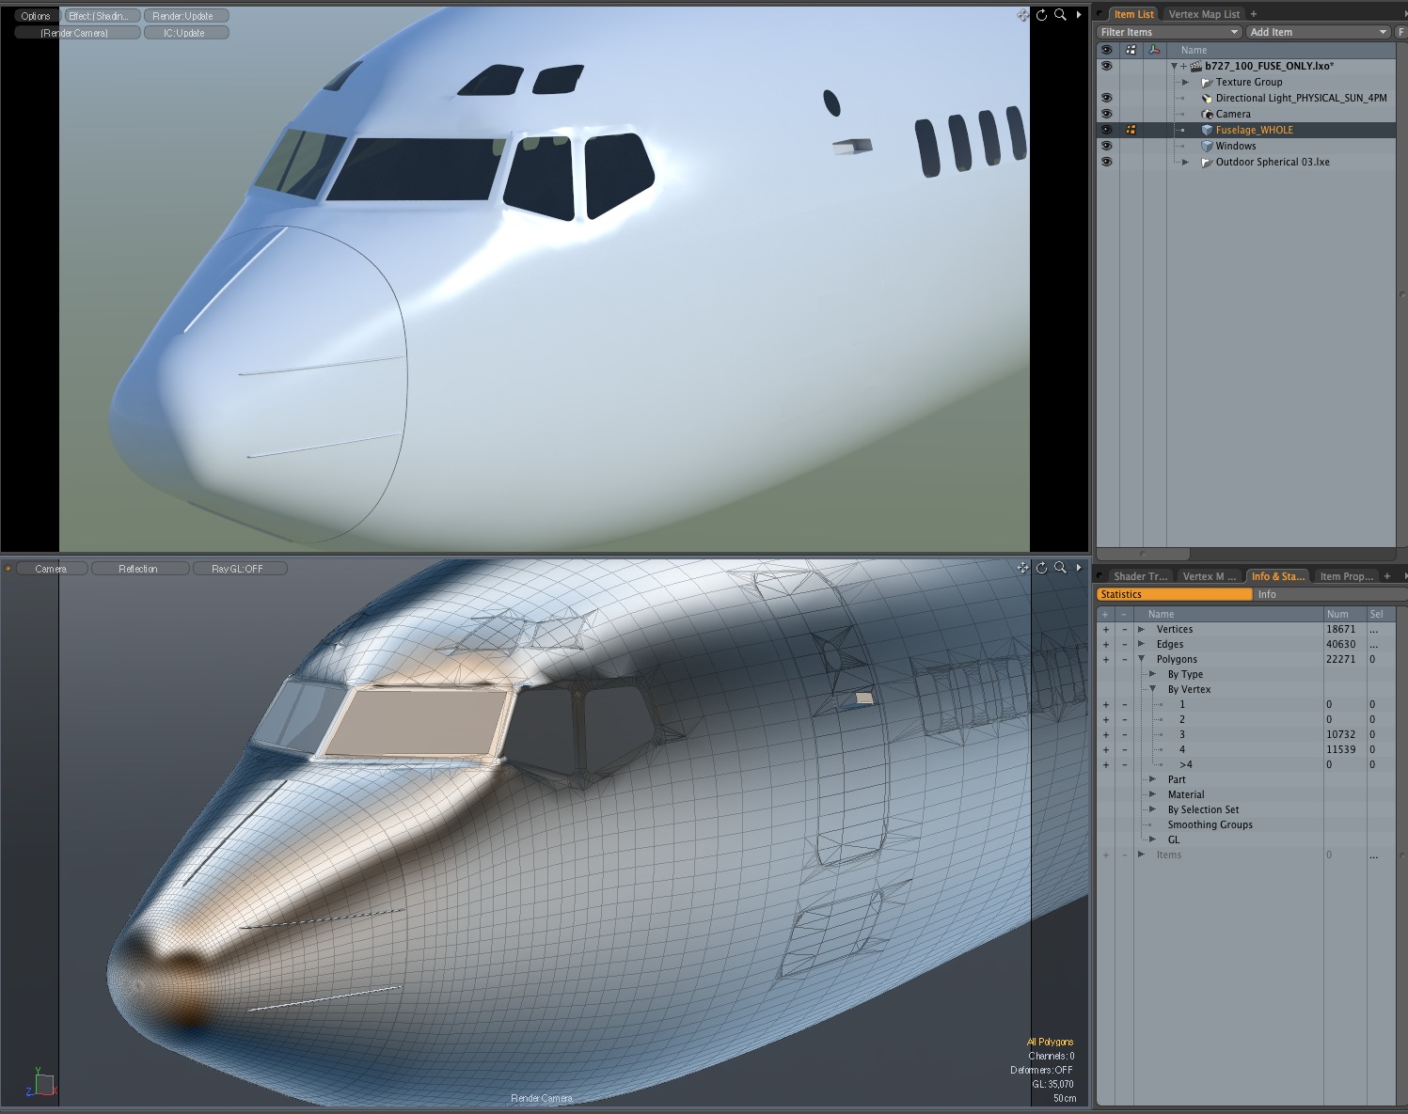The height and width of the screenshot is (1114, 1408).
Task: Expand the Texture Group tree node
Action: coord(1186,83)
